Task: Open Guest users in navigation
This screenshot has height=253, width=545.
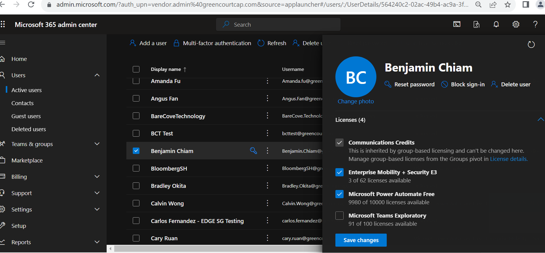Action: coord(26,116)
